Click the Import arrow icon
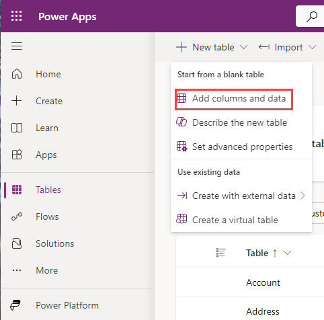This screenshot has height=320, width=324. (264, 47)
